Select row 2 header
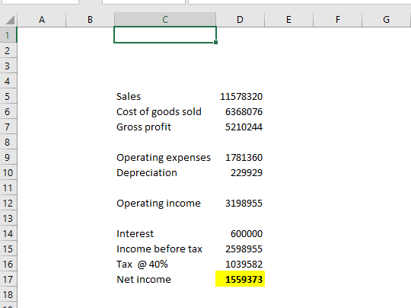This screenshot has height=308, width=411. tap(8, 50)
